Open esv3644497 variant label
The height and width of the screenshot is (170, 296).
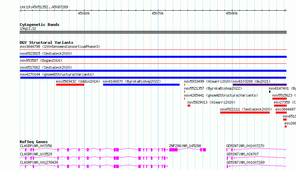pos(286,109)
